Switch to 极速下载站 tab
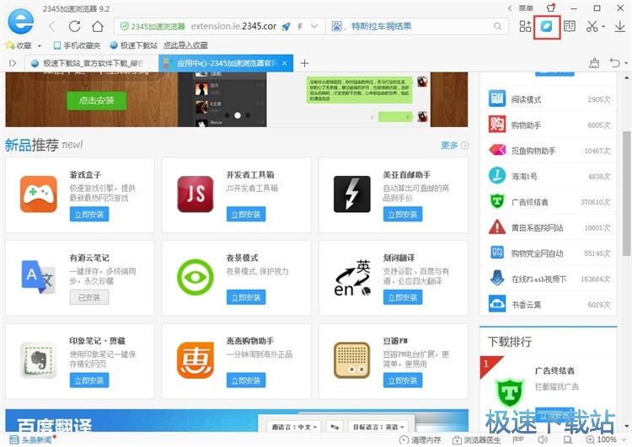The image size is (632, 447). coord(92,63)
